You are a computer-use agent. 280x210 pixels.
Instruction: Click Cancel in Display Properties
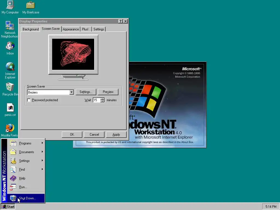(x=94, y=135)
